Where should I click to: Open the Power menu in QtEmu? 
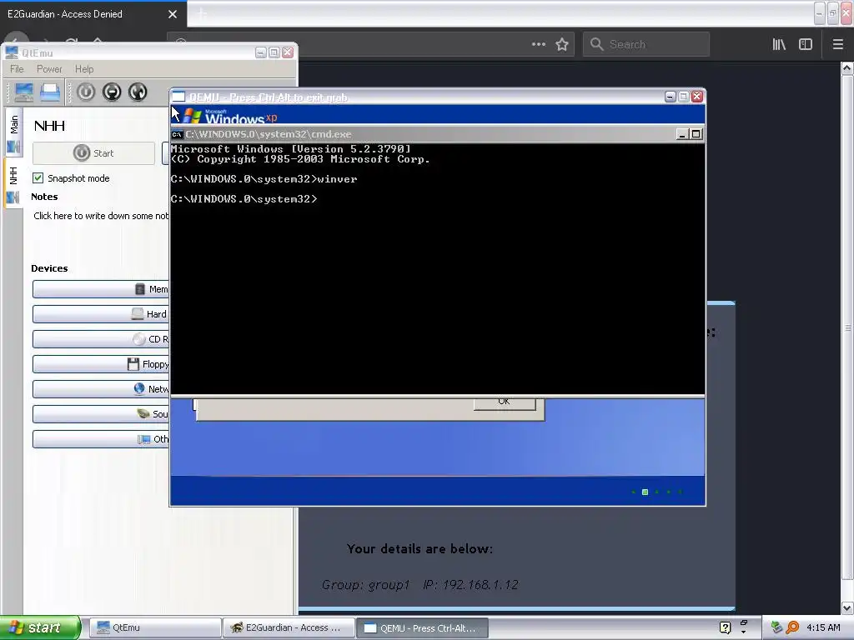click(49, 69)
